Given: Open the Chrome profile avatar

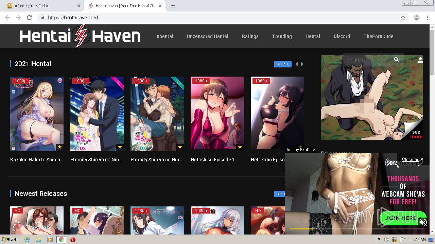Looking at the screenshot, I should tap(416, 18).
